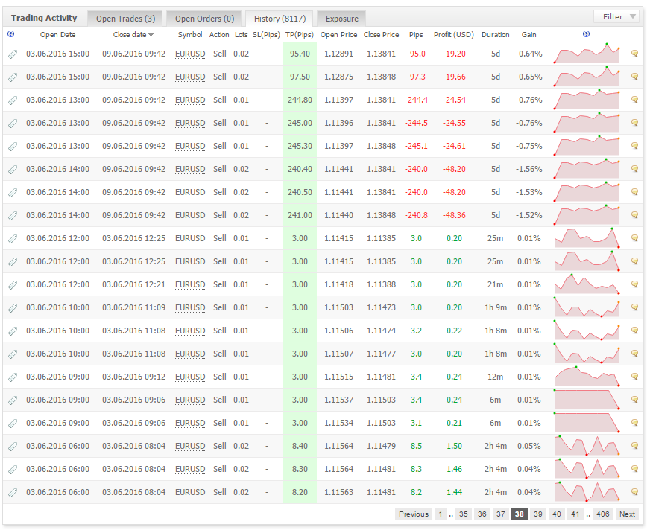The image size is (650, 530).
Task: Sort by the Profit (USD) column header
Action: click(454, 35)
